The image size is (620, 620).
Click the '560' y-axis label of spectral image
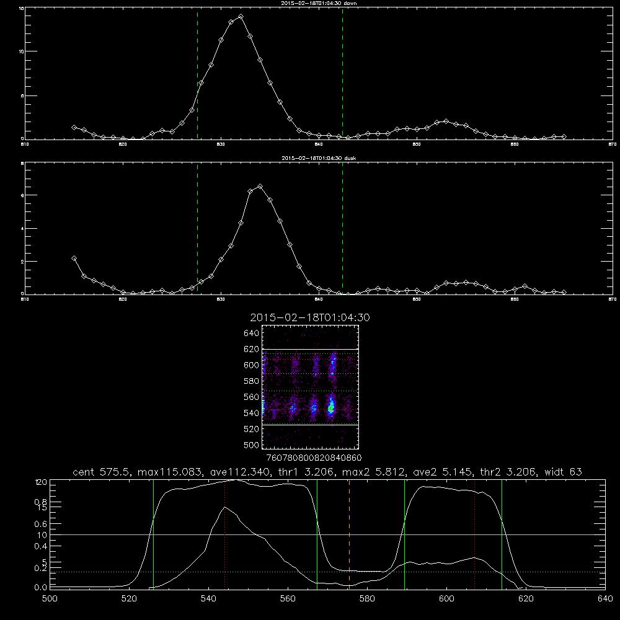[x=251, y=397]
